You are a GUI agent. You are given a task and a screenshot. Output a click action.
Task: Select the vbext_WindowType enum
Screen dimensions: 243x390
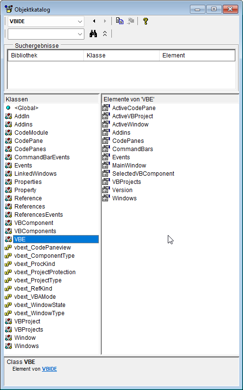point(39,313)
